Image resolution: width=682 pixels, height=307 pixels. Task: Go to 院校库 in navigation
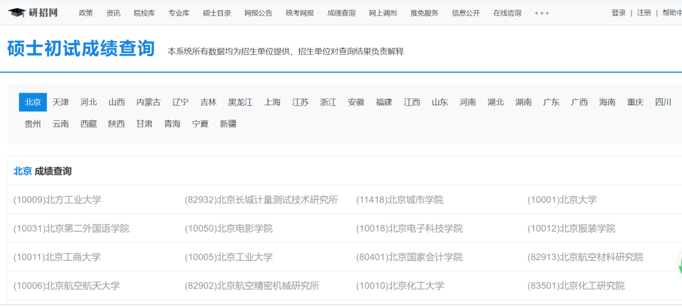(145, 13)
